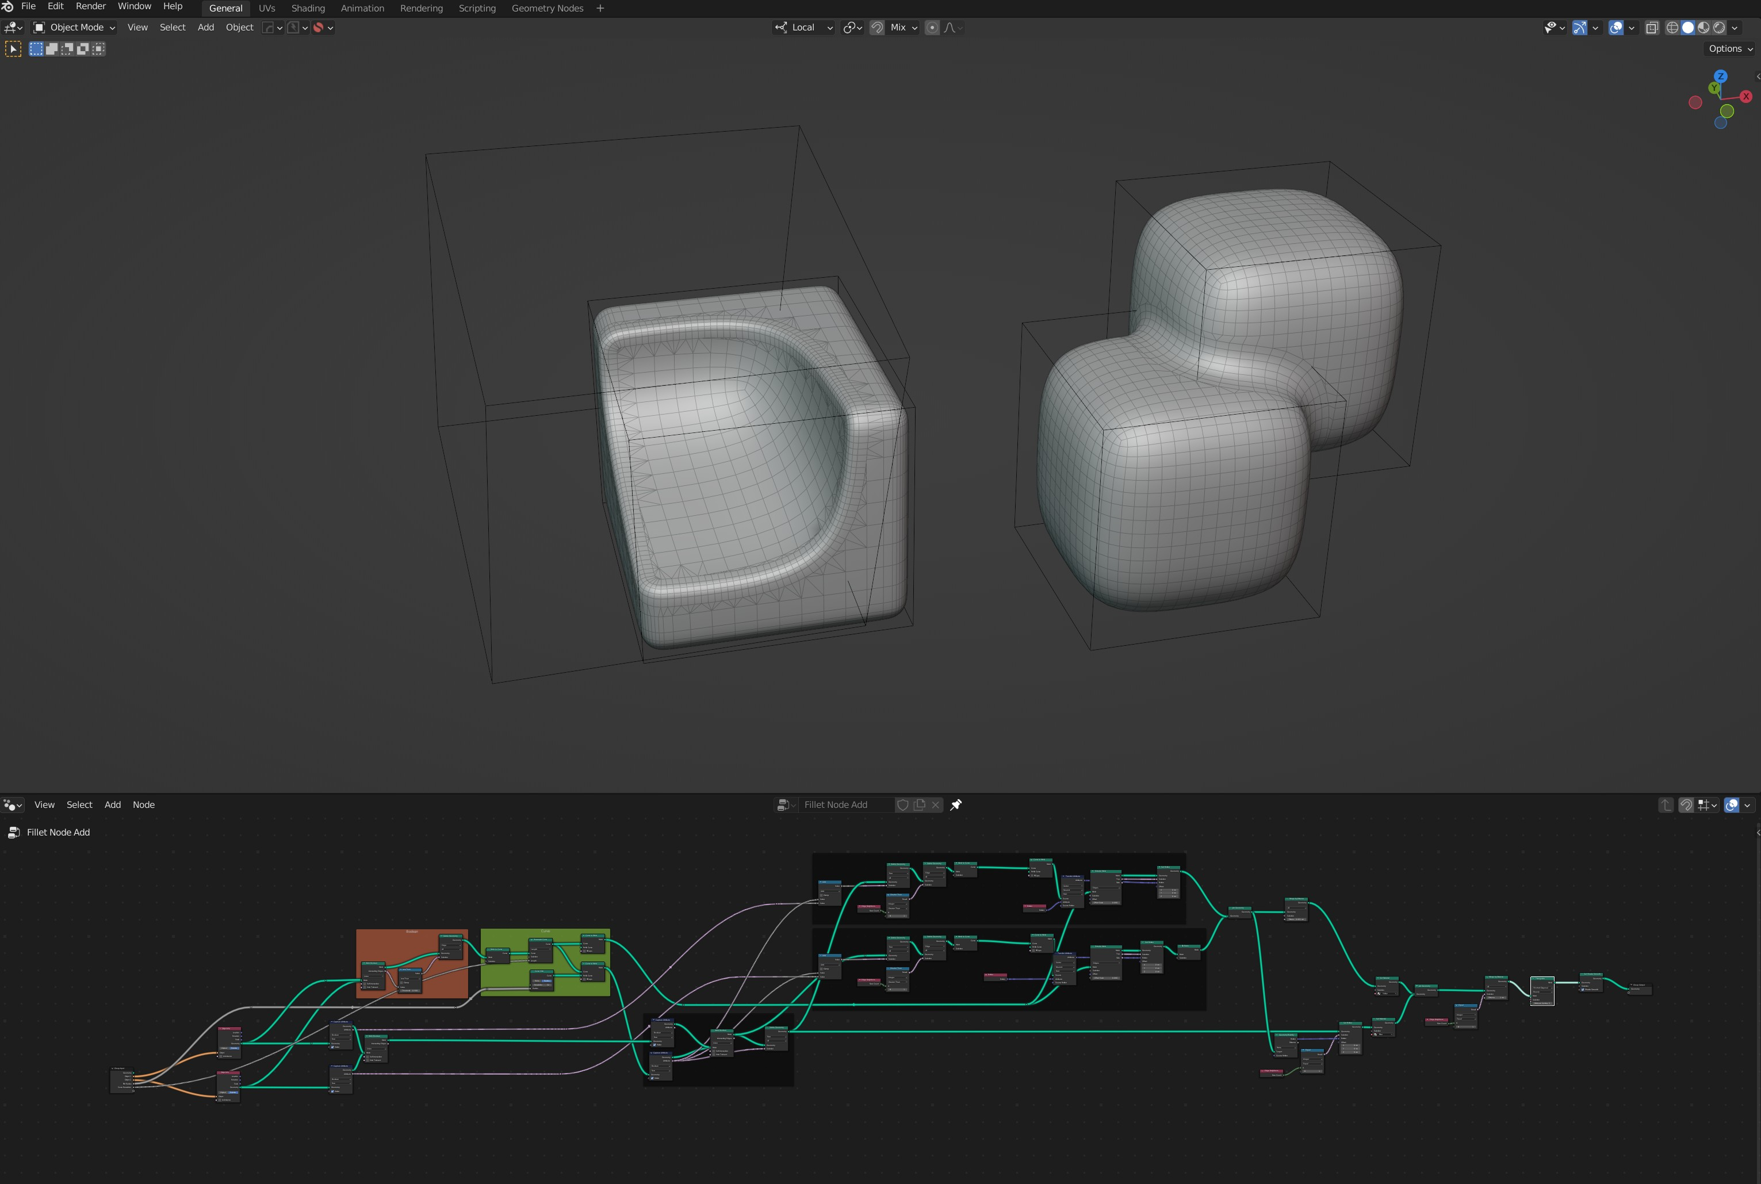Toggle X-ray view in viewport header

point(1652,28)
